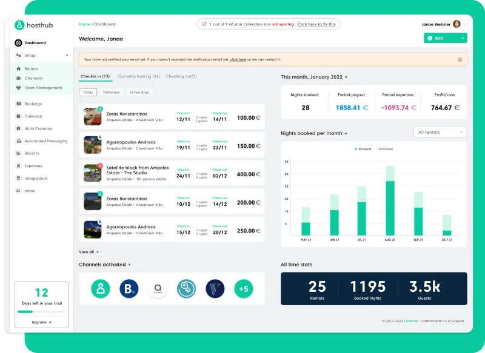Click the Hosthub channel icon
Viewport: 485px width, 353px height.
(x=101, y=289)
